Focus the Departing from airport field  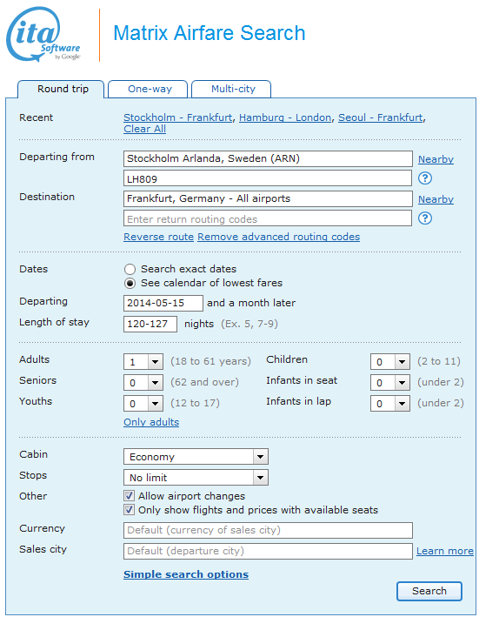(268, 158)
